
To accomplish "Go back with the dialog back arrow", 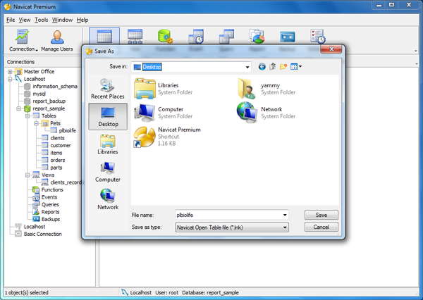I will pyautogui.click(x=262, y=67).
